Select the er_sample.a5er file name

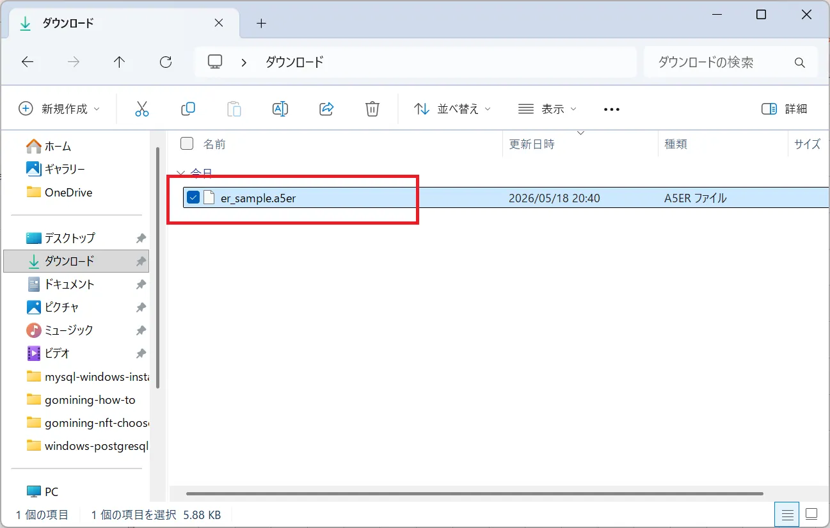click(x=259, y=198)
